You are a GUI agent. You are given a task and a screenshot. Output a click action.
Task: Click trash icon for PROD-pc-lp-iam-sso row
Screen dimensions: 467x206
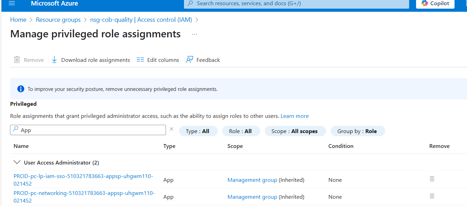click(432, 179)
